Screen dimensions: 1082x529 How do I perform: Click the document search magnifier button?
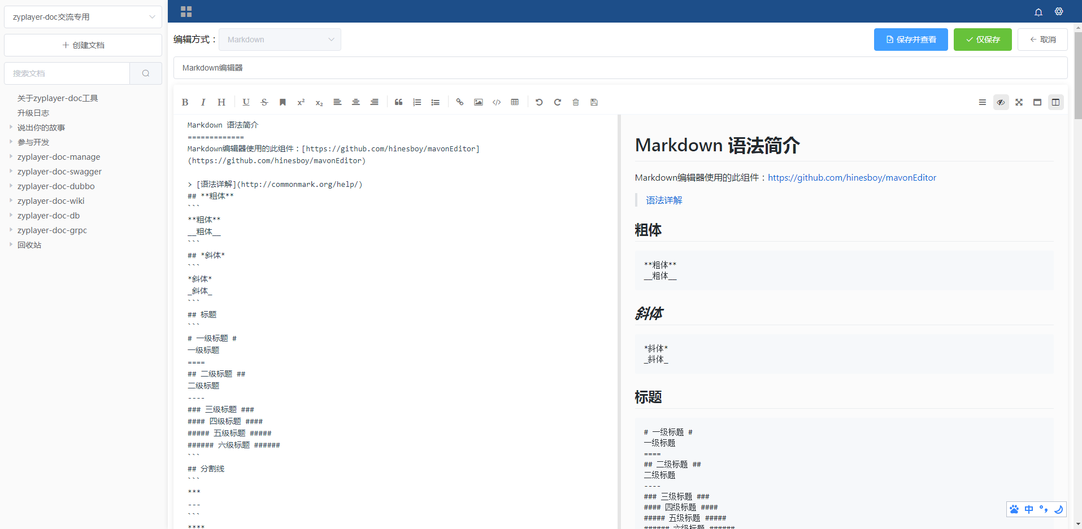pos(146,73)
